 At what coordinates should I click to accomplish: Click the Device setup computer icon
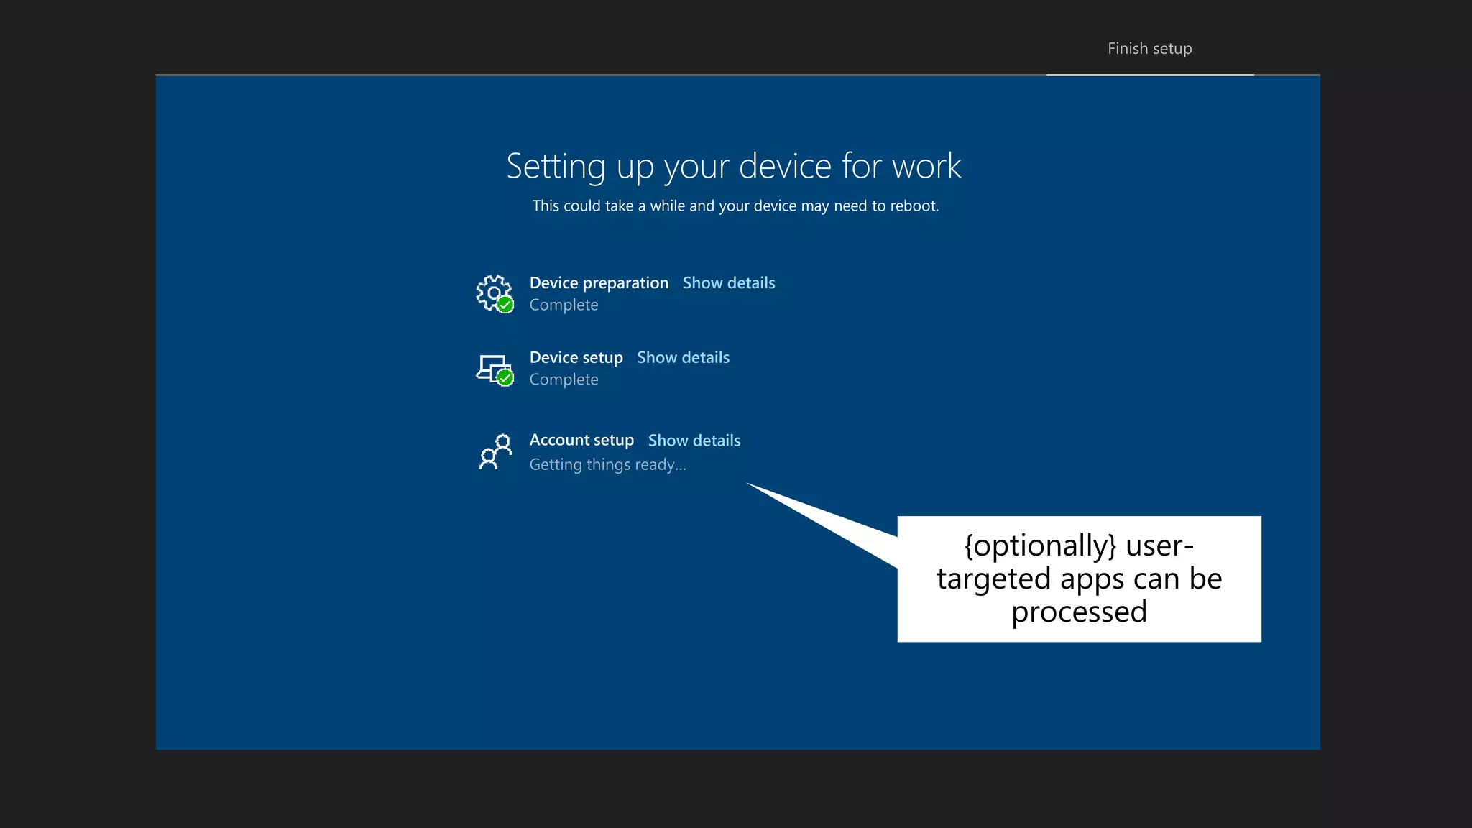[x=494, y=370]
